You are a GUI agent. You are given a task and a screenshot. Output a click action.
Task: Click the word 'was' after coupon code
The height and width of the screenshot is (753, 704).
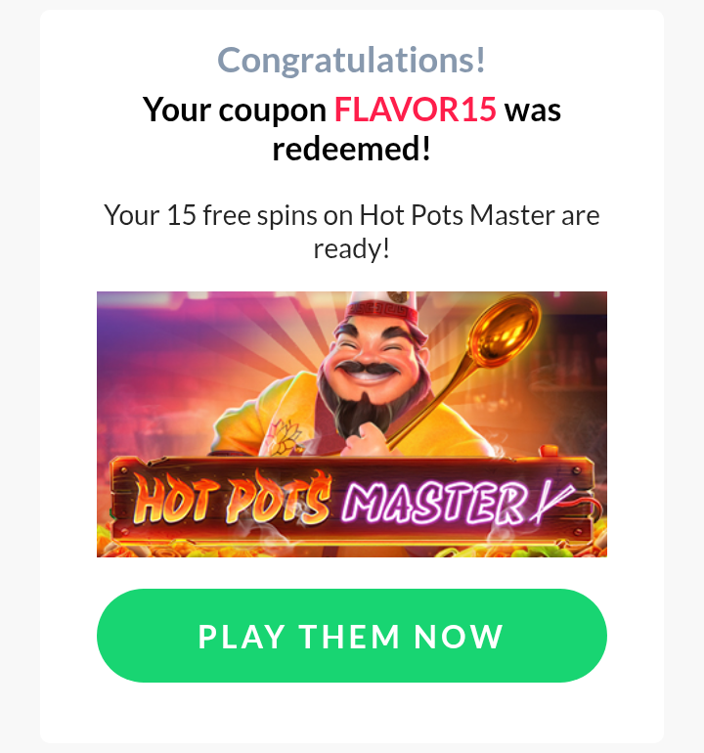coord(533,111)
